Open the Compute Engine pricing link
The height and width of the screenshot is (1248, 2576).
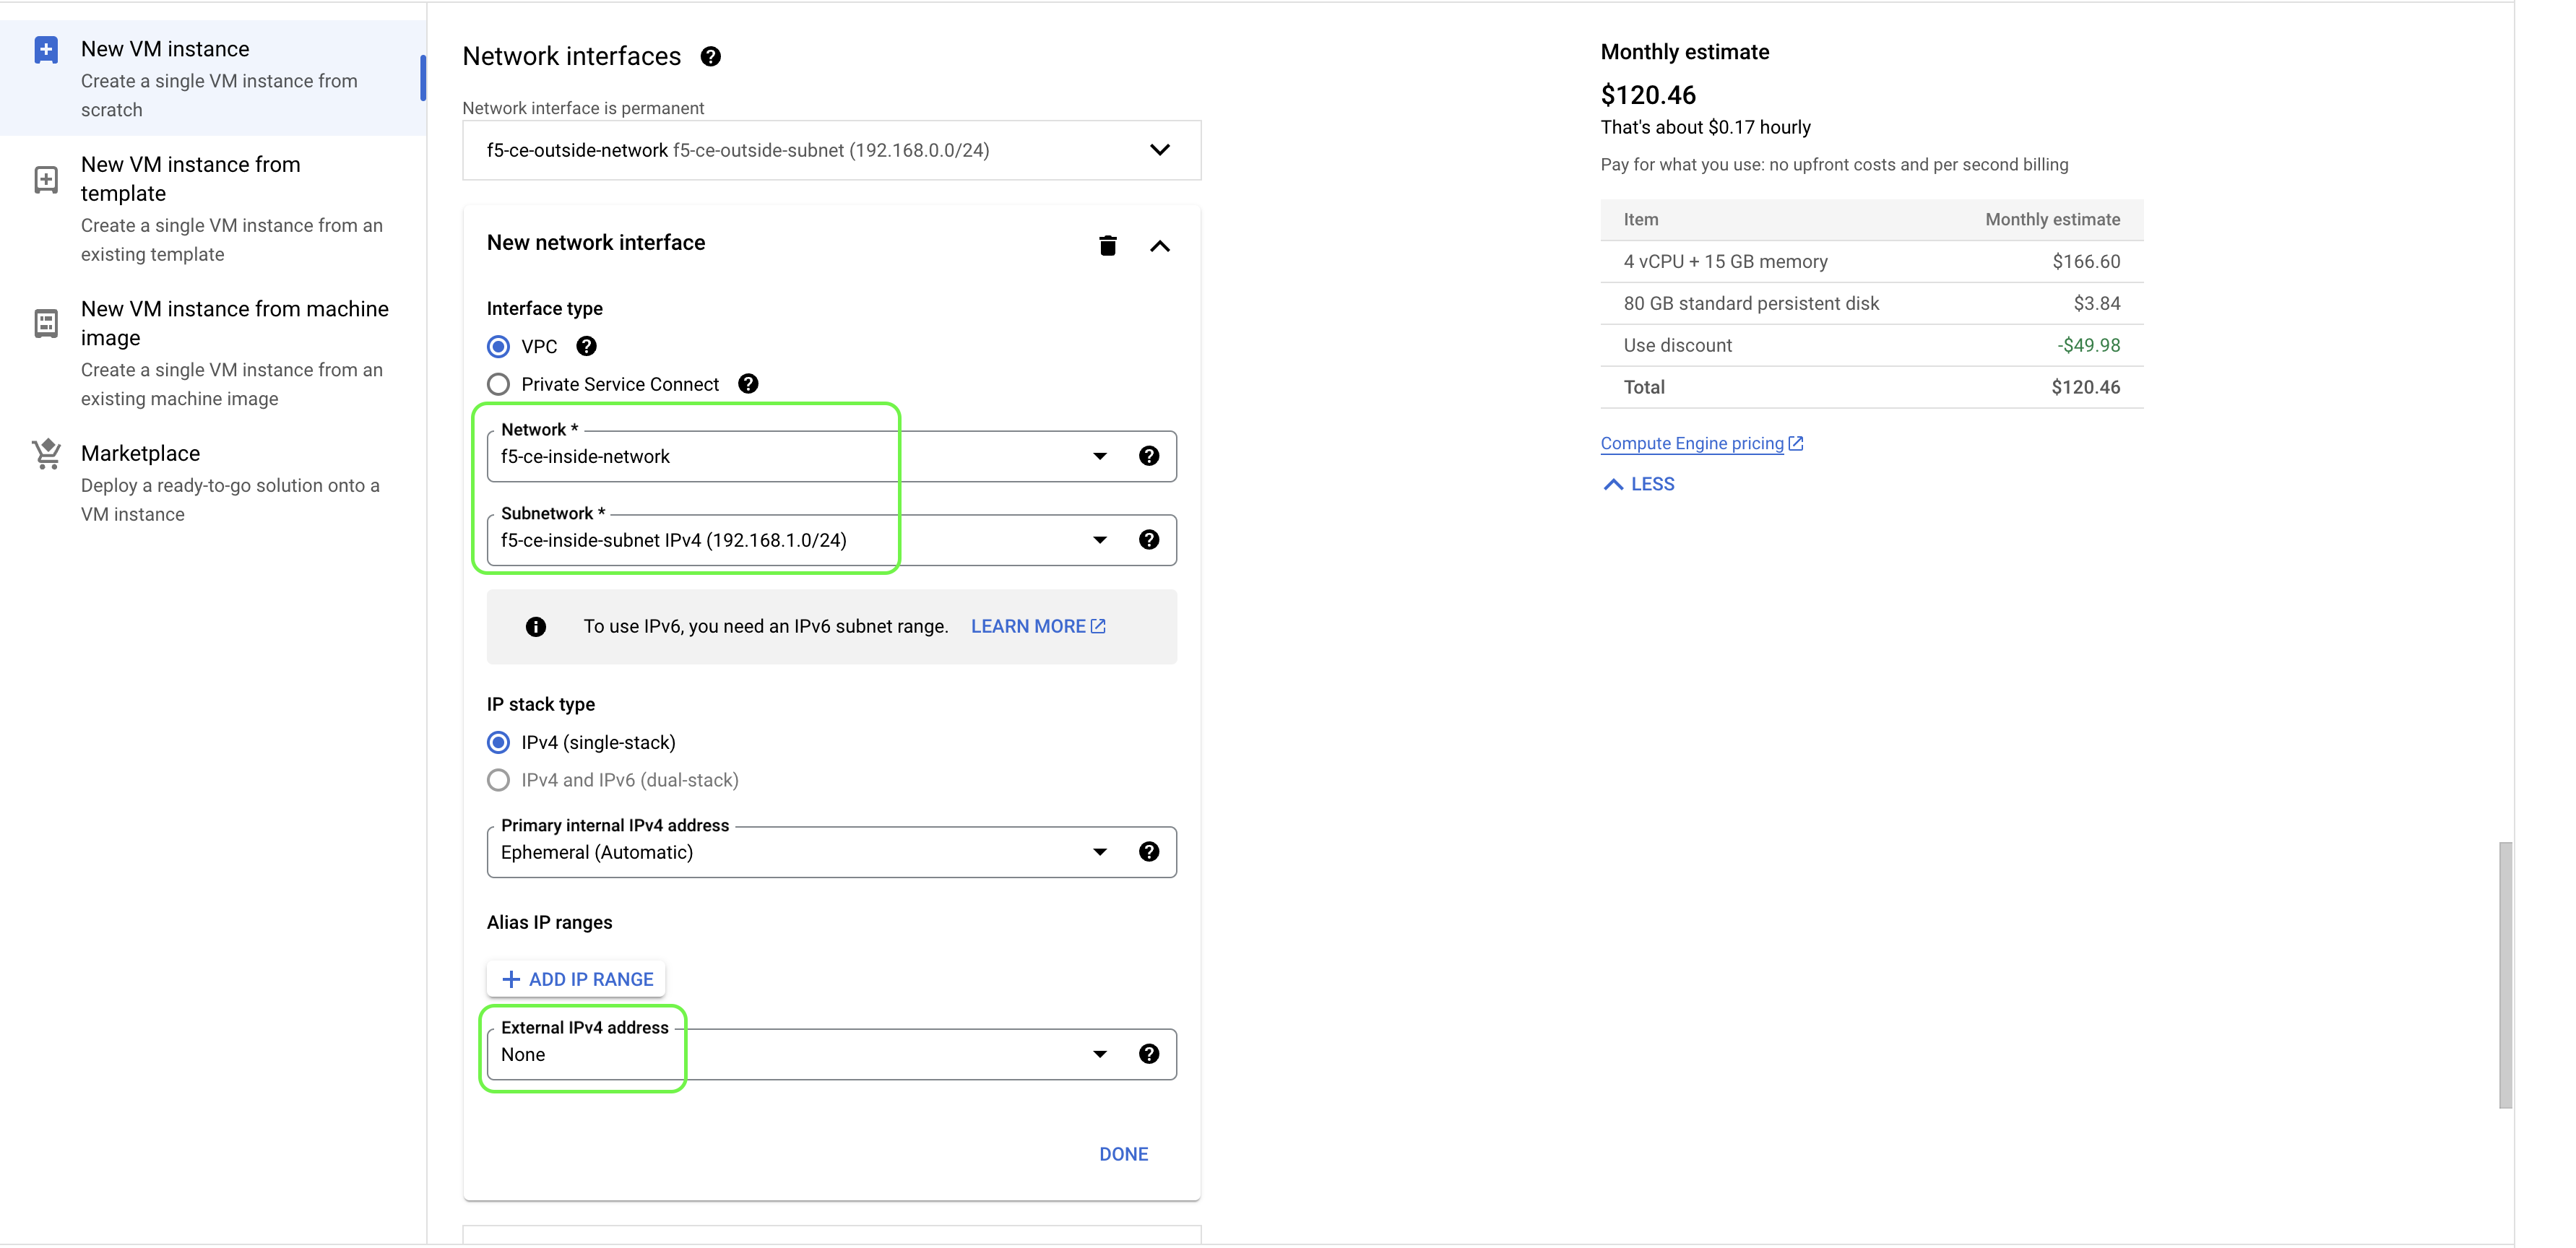tap(1692, 443)
